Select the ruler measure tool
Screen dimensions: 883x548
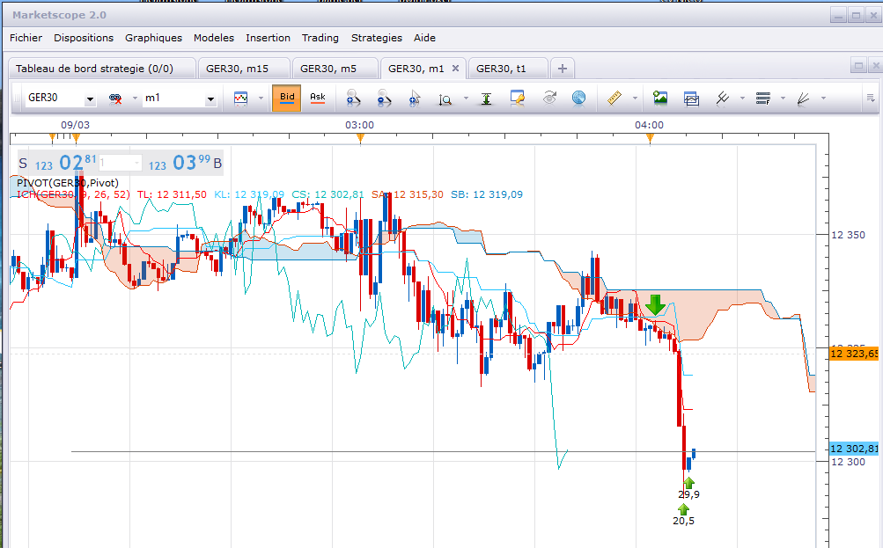614,99
